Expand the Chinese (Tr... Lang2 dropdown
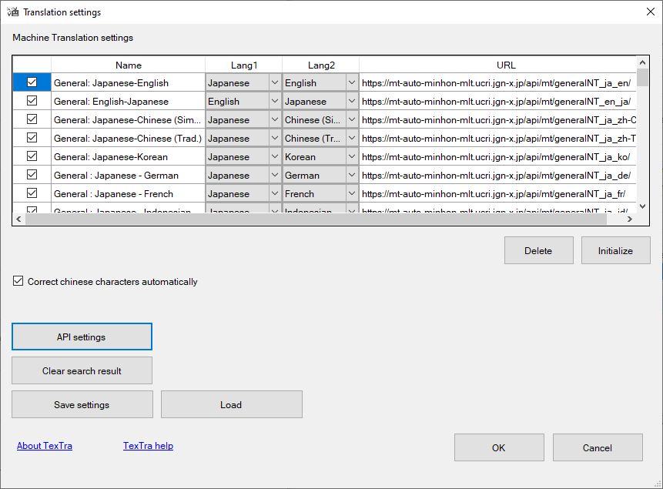The image size is (663, 489). (352, 138)
